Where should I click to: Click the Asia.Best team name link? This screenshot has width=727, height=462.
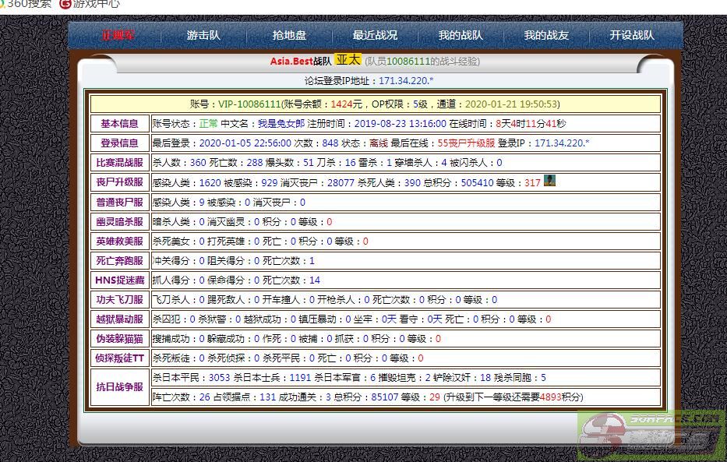click(291, 61)
